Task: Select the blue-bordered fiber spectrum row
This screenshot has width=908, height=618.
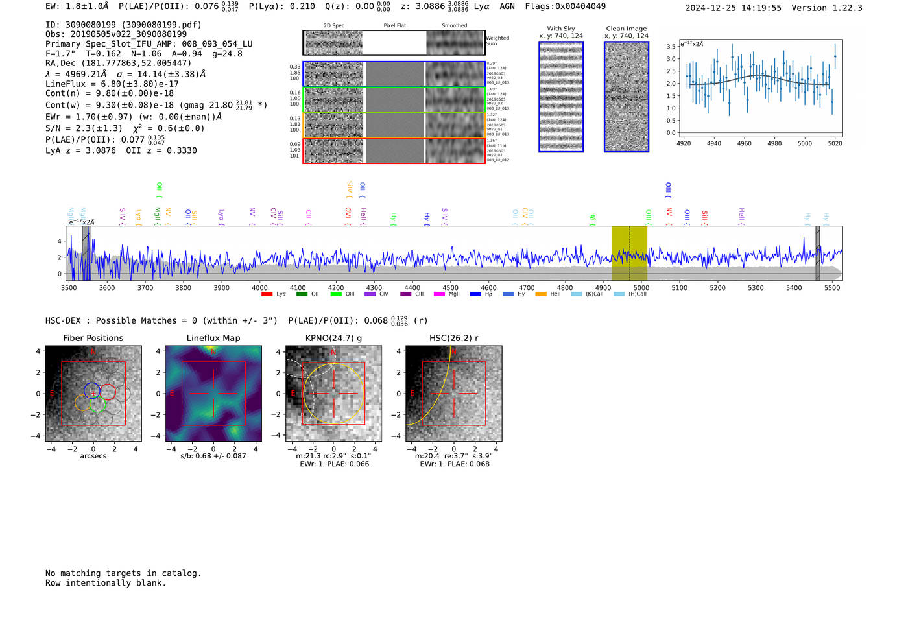Action: click(x=394, y=74)
